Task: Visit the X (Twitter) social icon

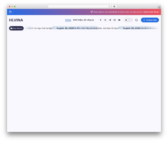Action: [105, 20]
